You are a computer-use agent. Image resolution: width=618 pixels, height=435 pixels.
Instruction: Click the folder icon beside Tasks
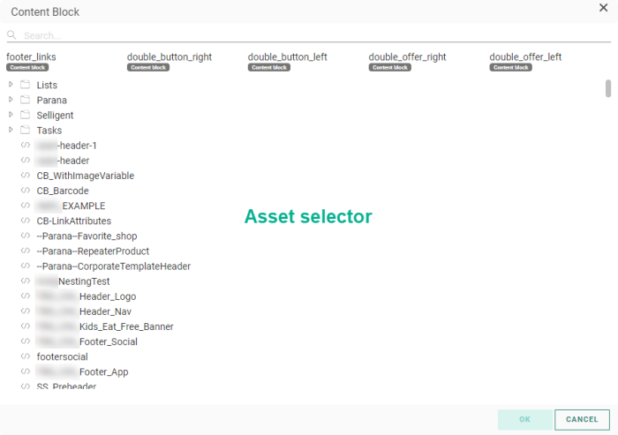tap(25, 131)
